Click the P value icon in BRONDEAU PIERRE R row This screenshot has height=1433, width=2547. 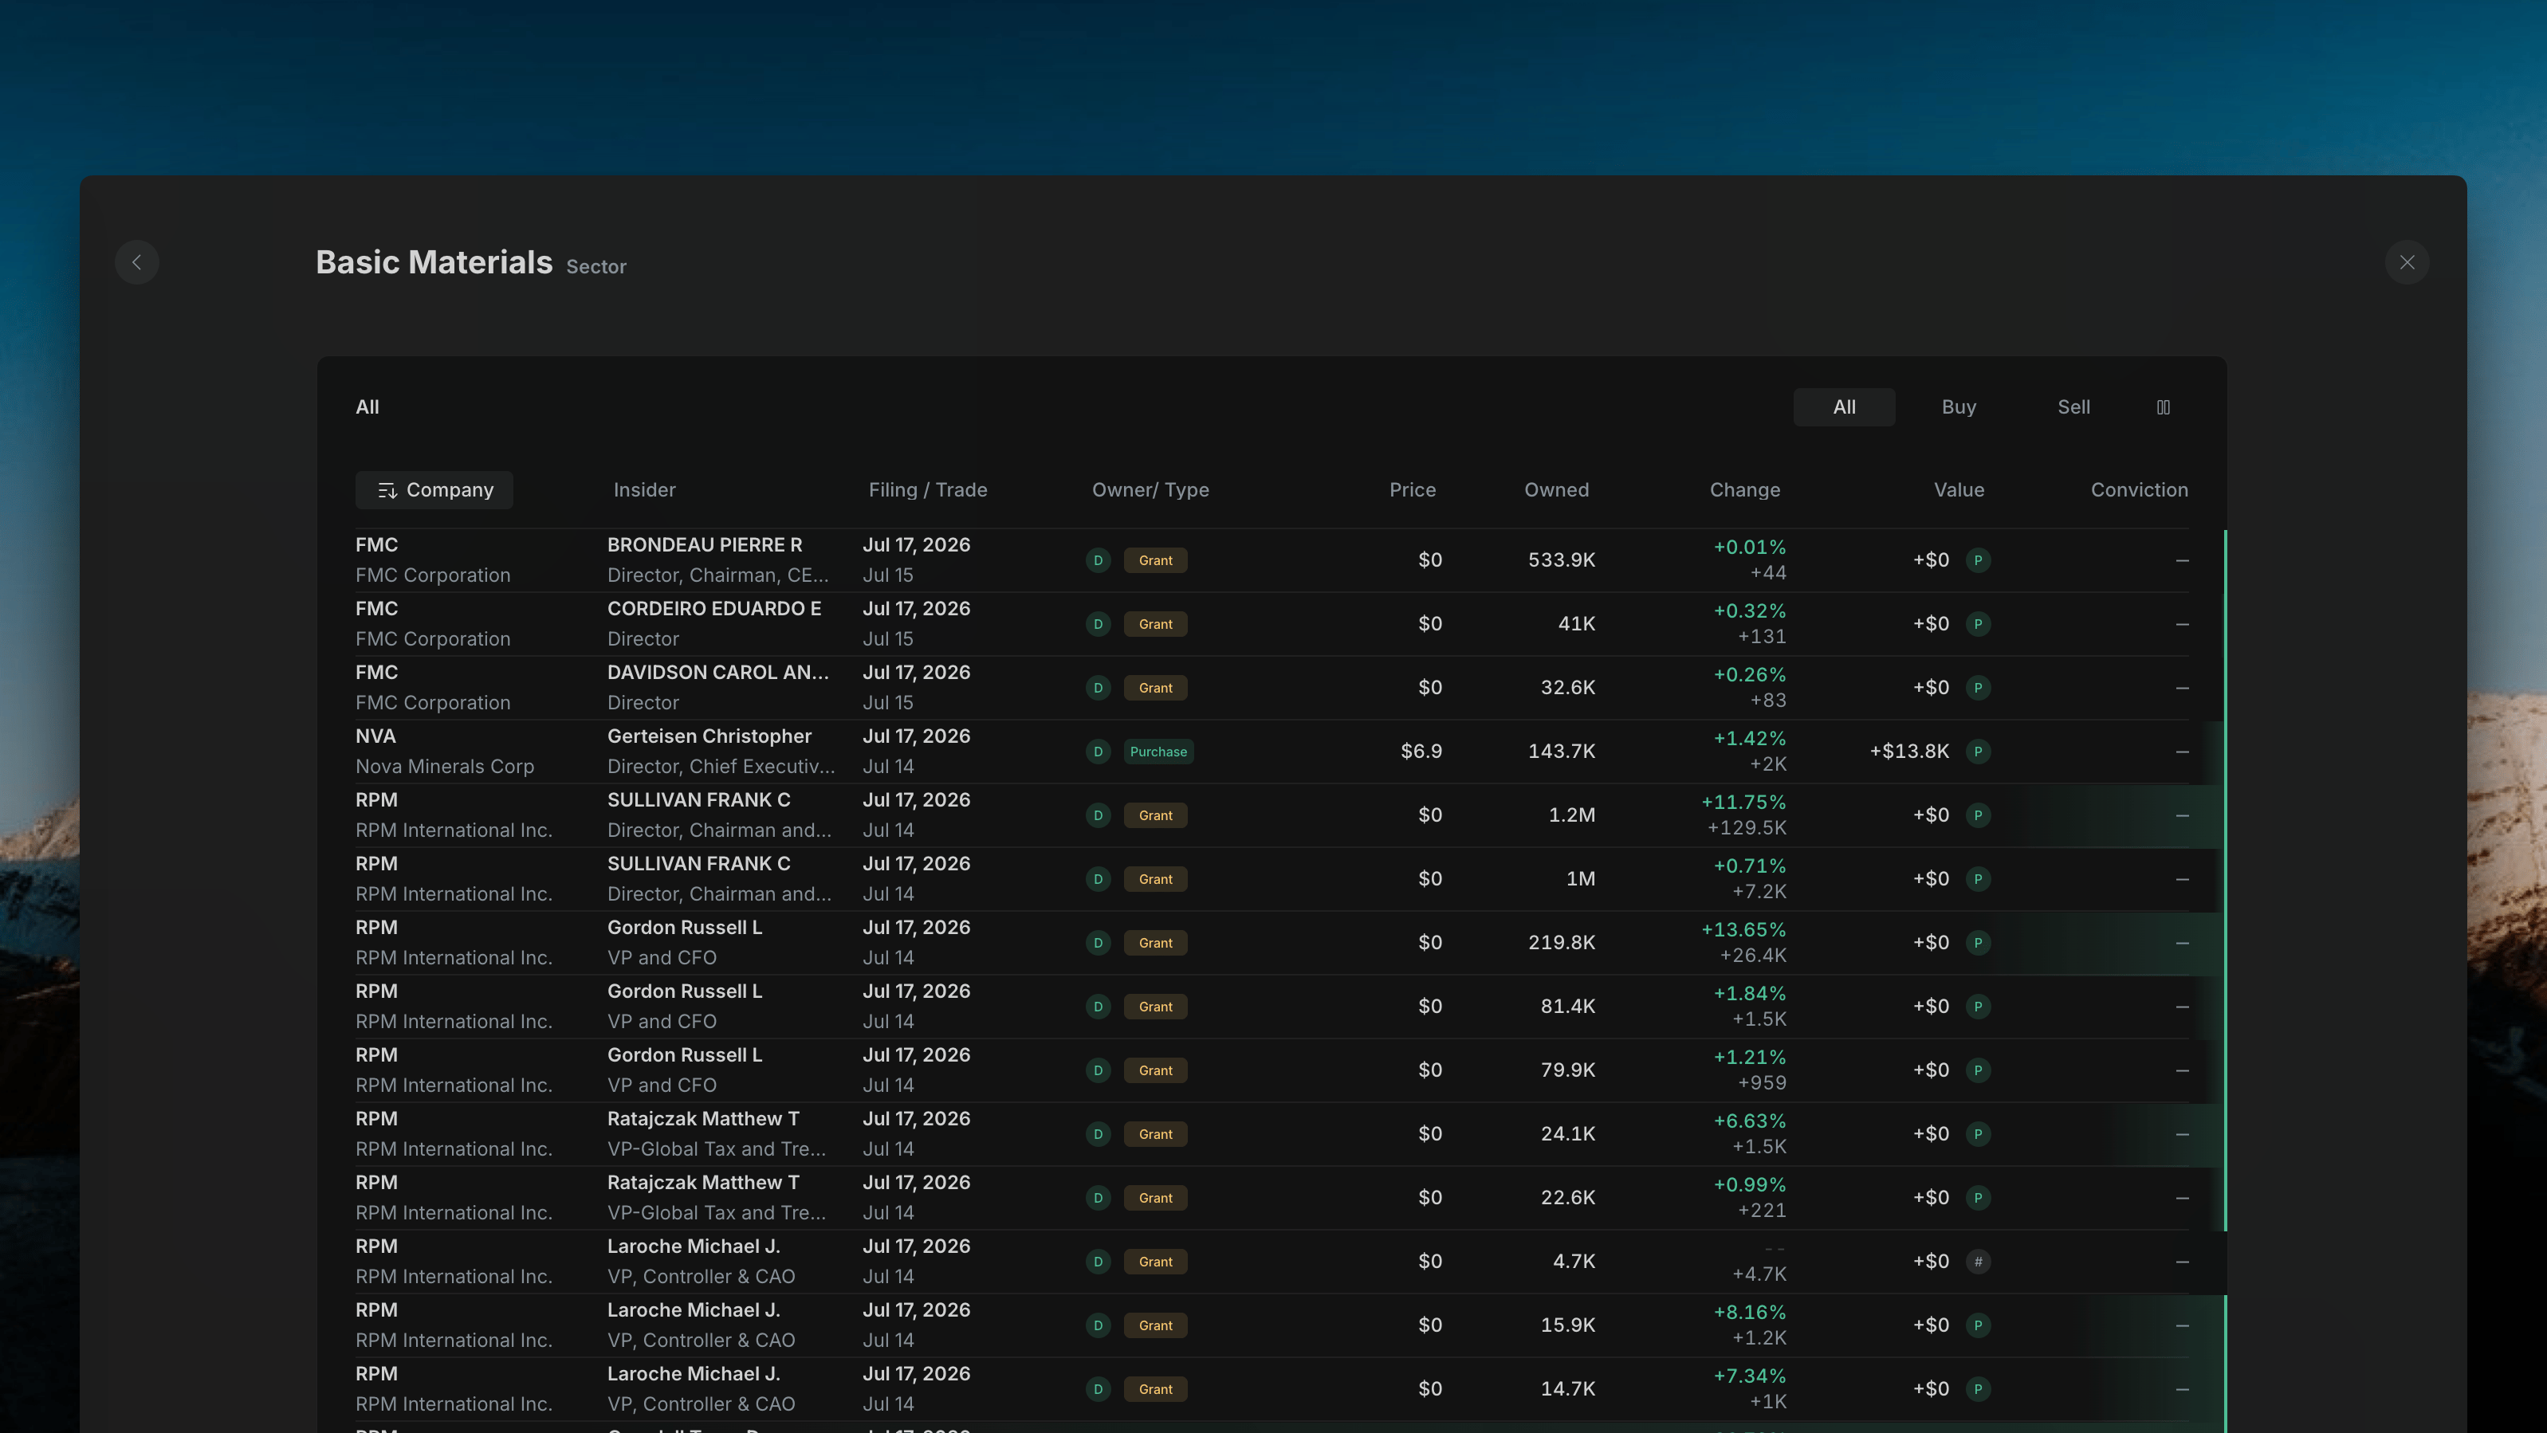pos(1978,560)
